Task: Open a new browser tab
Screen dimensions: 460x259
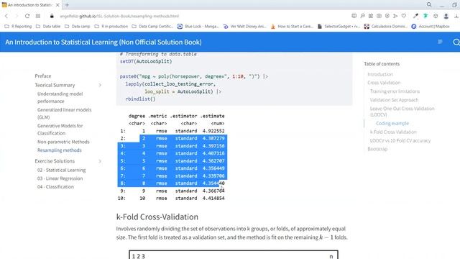Action: [x=67, y=5]
